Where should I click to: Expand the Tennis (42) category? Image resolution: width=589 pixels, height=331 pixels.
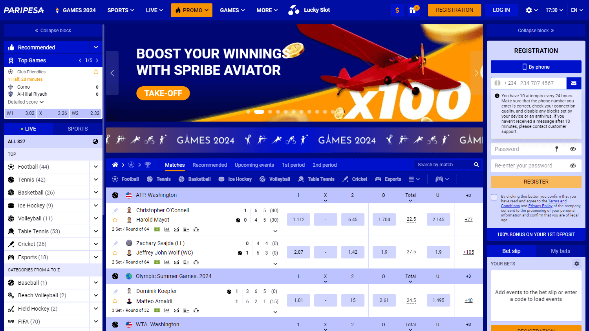click(x=96, y=180)
